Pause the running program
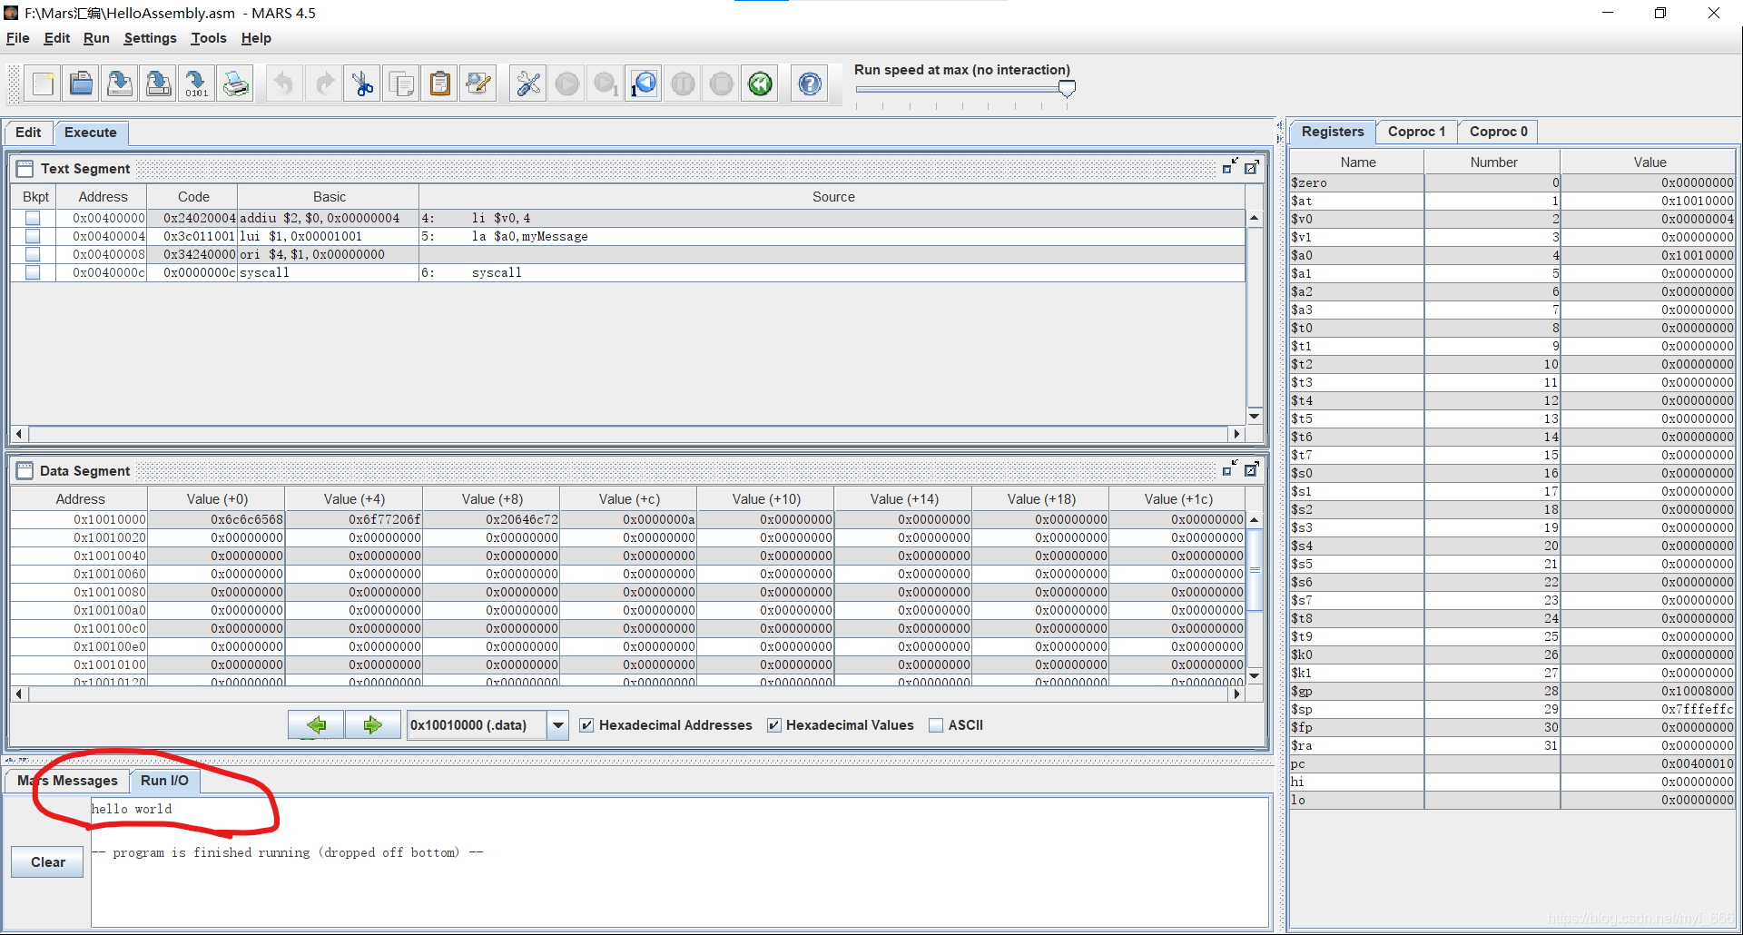1743x935 pixels. coord(683,84)
